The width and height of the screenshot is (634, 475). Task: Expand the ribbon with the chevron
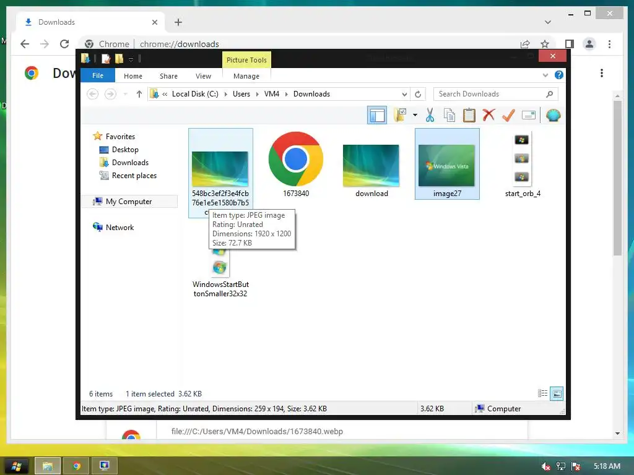coord(545,75)
